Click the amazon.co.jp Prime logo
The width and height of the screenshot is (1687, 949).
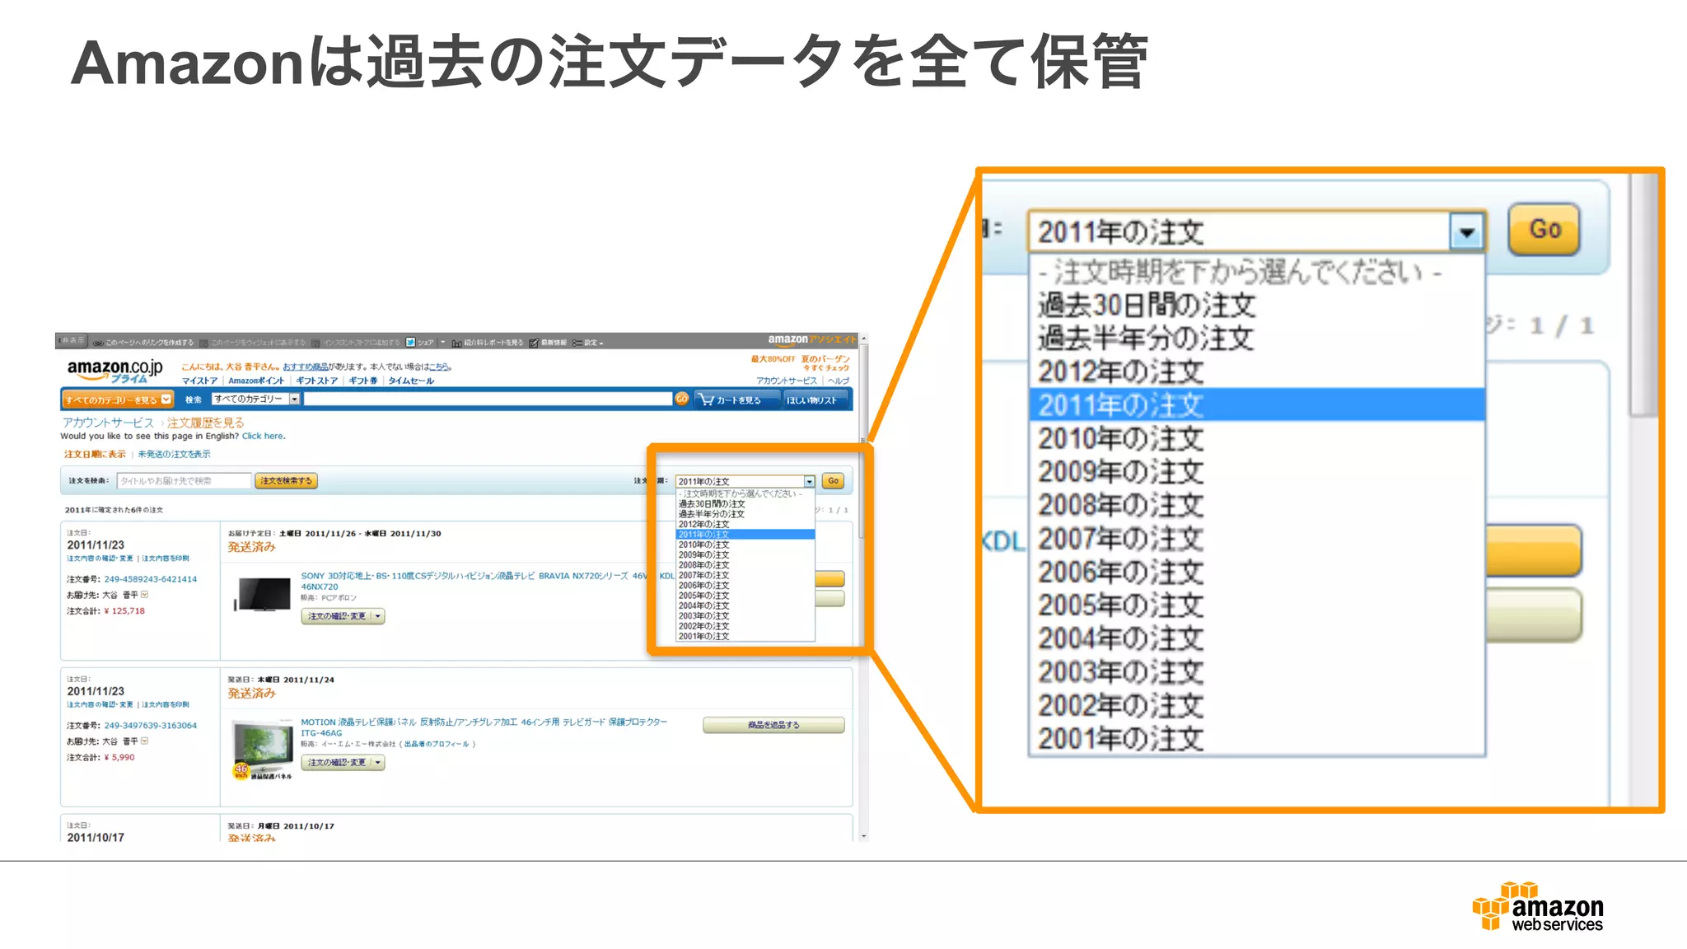coord(114,371)
